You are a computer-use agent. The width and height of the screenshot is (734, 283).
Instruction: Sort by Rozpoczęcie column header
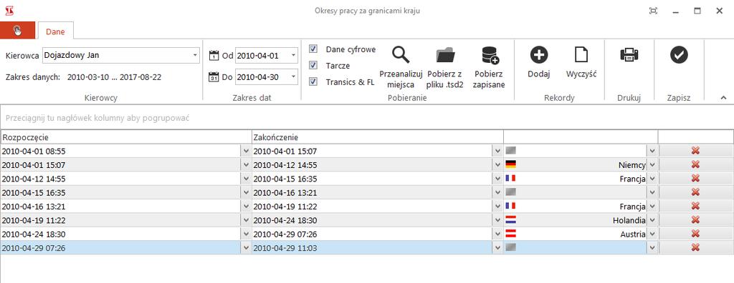click(x=125, y=136)
